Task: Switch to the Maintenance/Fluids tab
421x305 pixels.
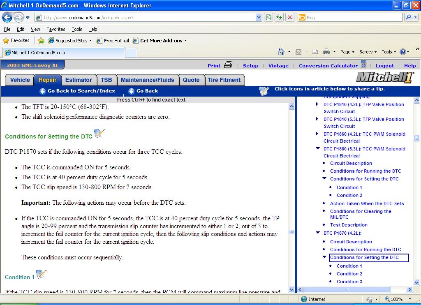Action: pyautogui.click(x=148, y=80)
